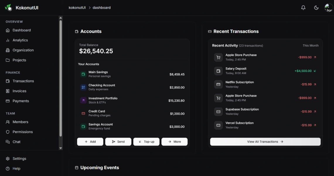The width and height of the screenshot is (334, 176).
Task: Toggle dark mode with the moon icon
Action: (316, 8)
